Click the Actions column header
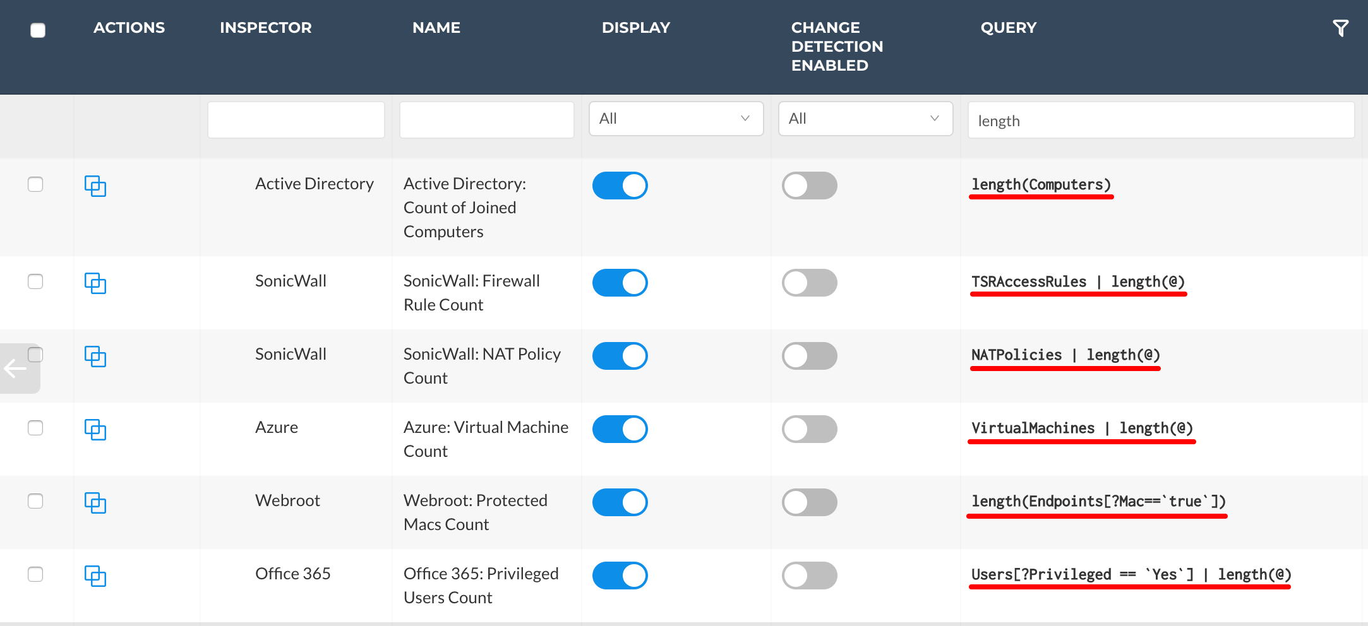The width and height of the screenshot is (1368, 626). pyautogui.click(x=129, y=28)
